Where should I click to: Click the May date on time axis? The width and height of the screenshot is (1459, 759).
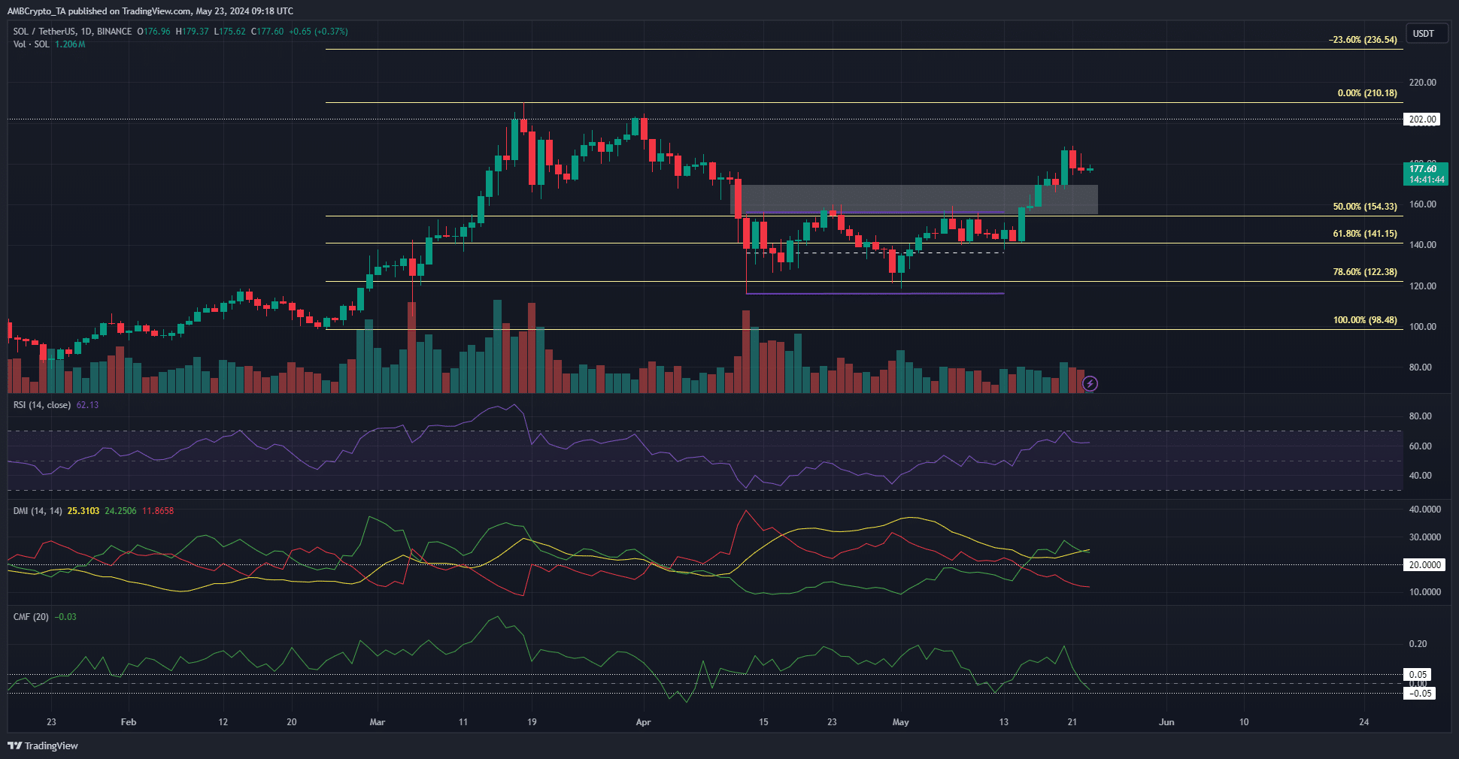[x=900, y=722]
